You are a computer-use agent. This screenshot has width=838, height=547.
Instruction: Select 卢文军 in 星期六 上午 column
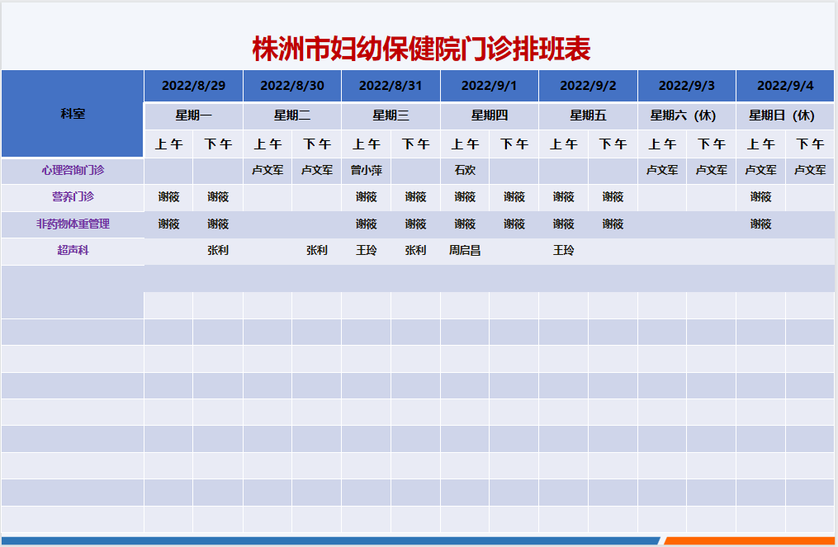tap(662, 171)
